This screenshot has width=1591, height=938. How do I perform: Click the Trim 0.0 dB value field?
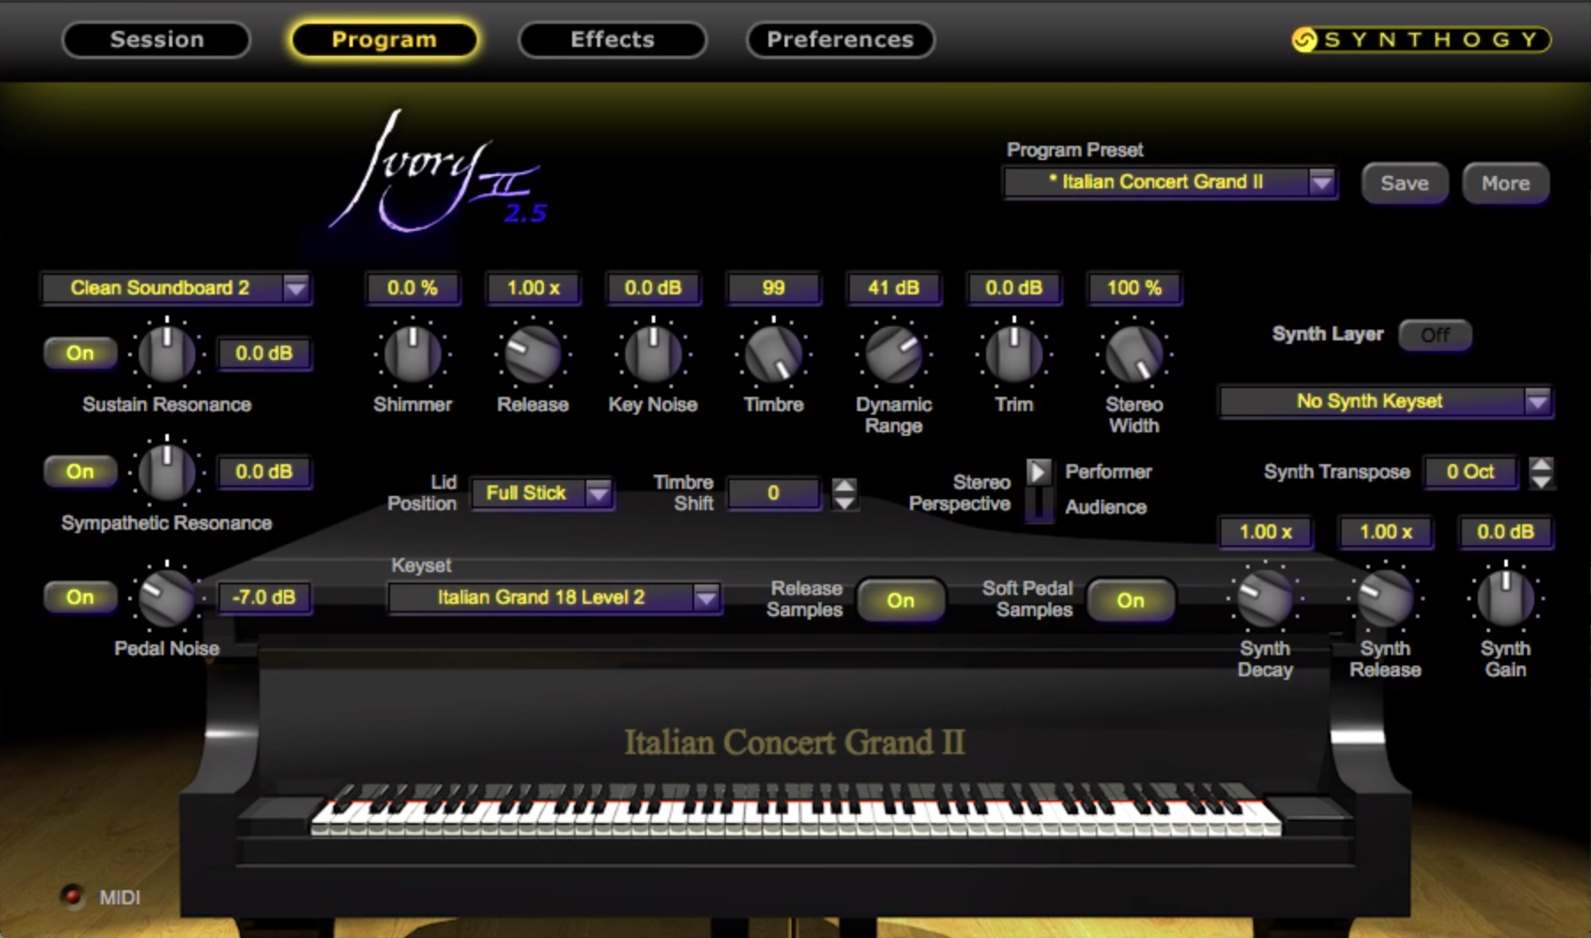[x=1013, y=288]
